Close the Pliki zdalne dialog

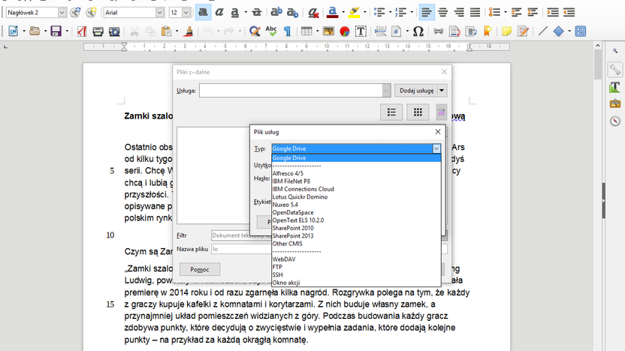click(444, 72)
